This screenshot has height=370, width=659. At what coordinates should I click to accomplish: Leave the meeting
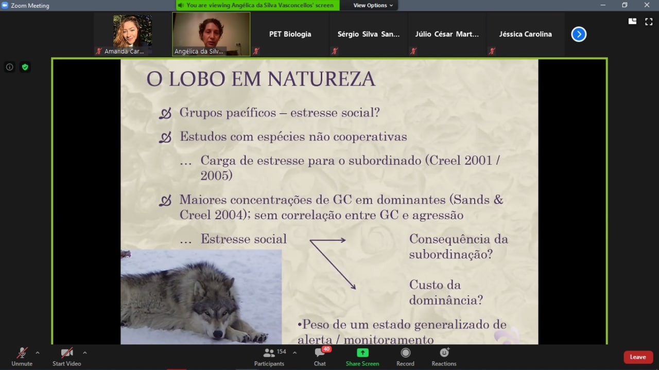[638, 357]
